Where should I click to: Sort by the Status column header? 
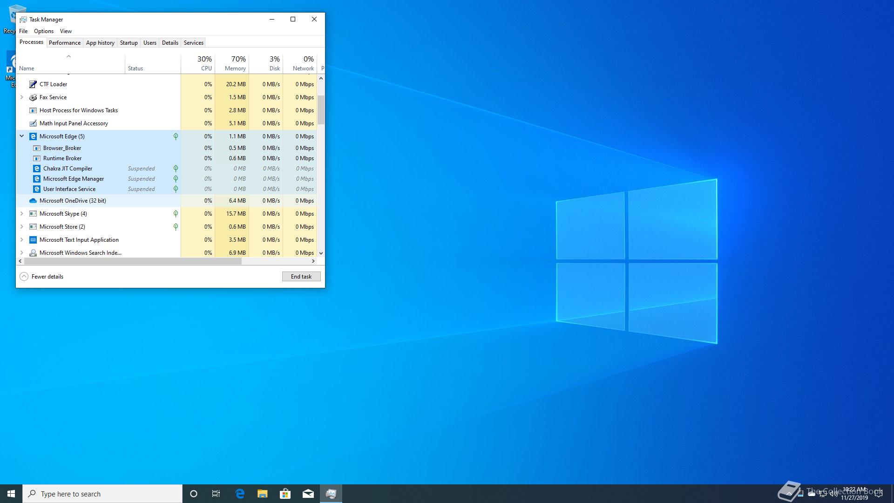point(153,64)
